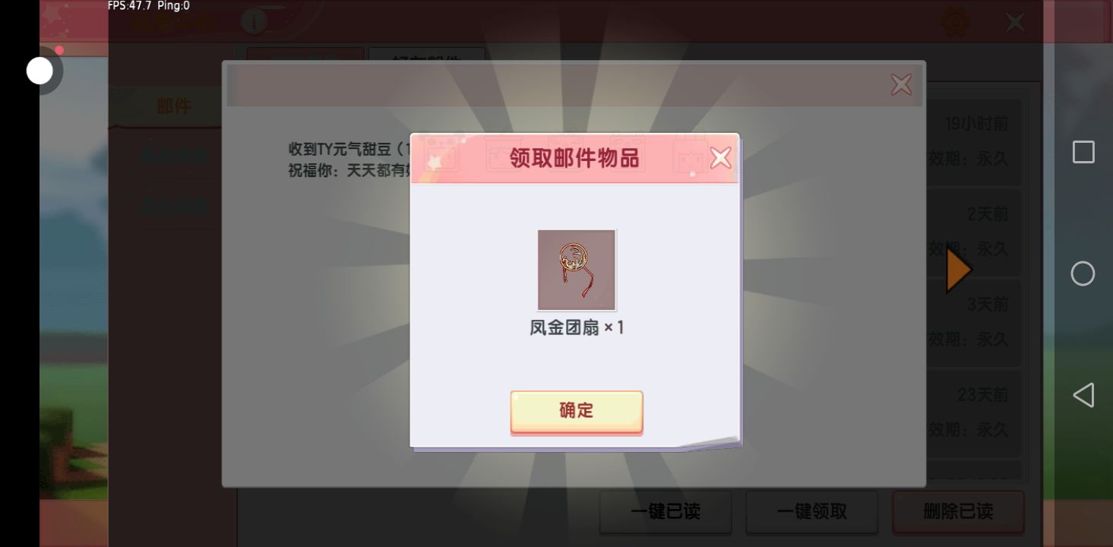The height and width of the screenshot is (547, 1113).
Task: Open the mail received 2天前
Action: 974,232
